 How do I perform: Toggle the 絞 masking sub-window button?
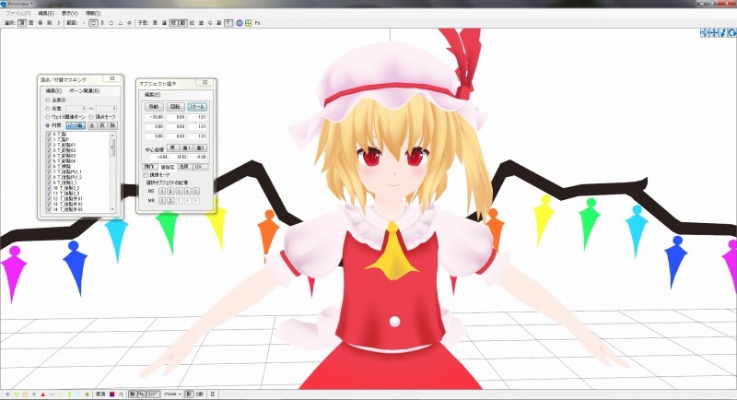(x=173, y=22)
